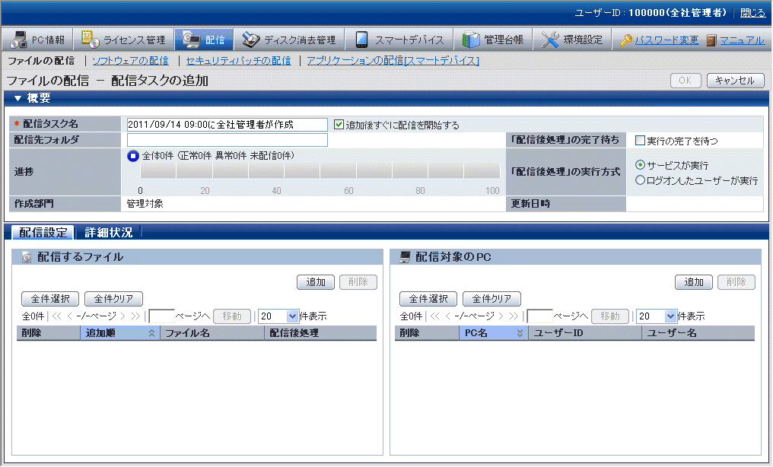This screenshot has width=773, height=467.
Task: Click ファイル名 column header
Action: [x=212, y=333]
